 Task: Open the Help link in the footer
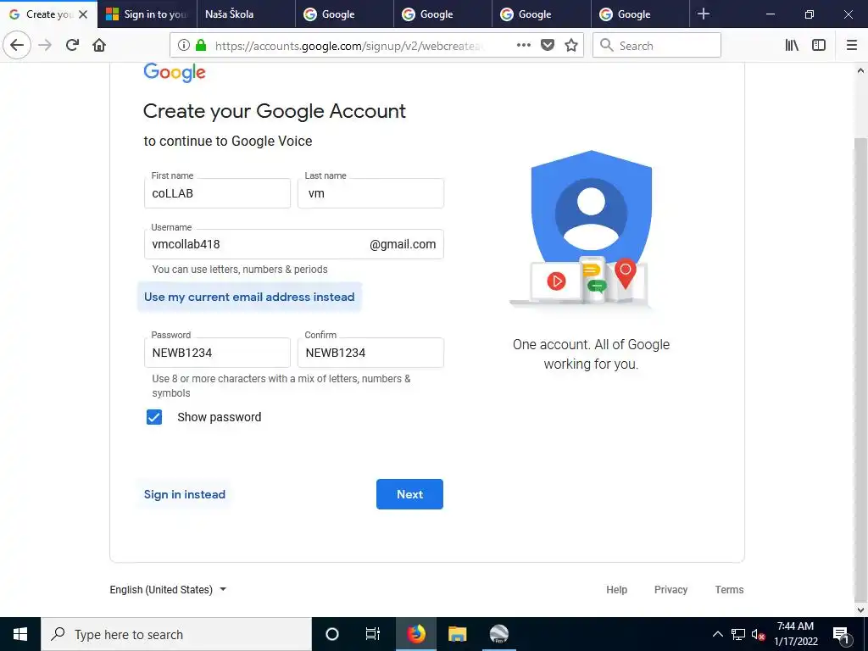pos(617,590)
